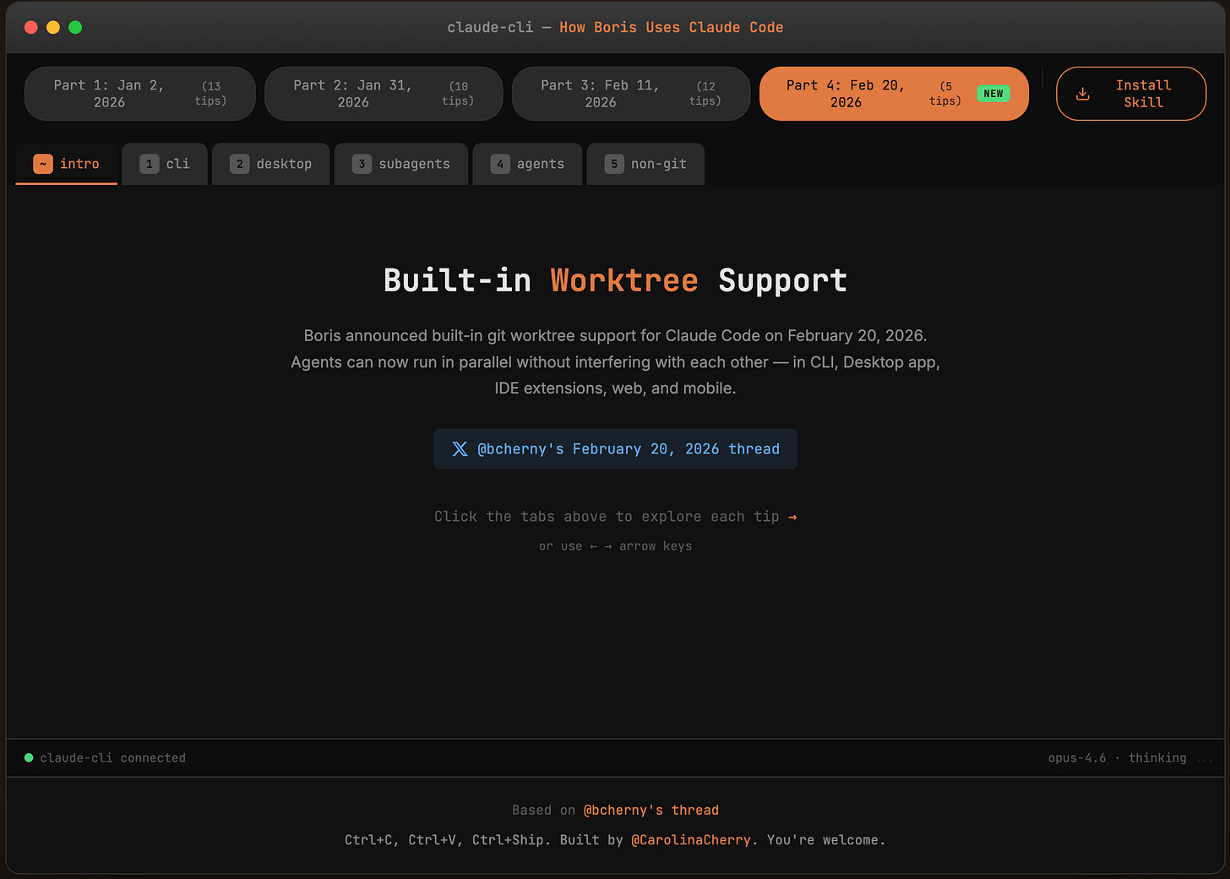Switch to the agents tab
This screenshot has width=1230, height=879.
pyautogui.click(x=527, y=164)
